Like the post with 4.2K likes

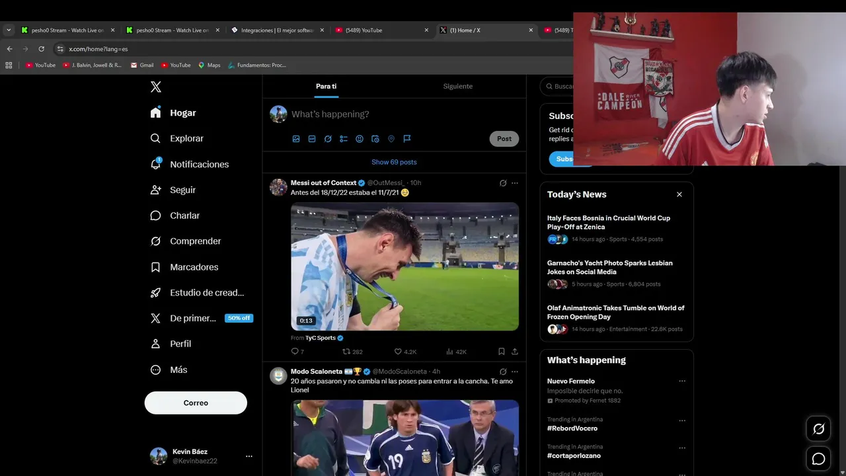(405, 352)
